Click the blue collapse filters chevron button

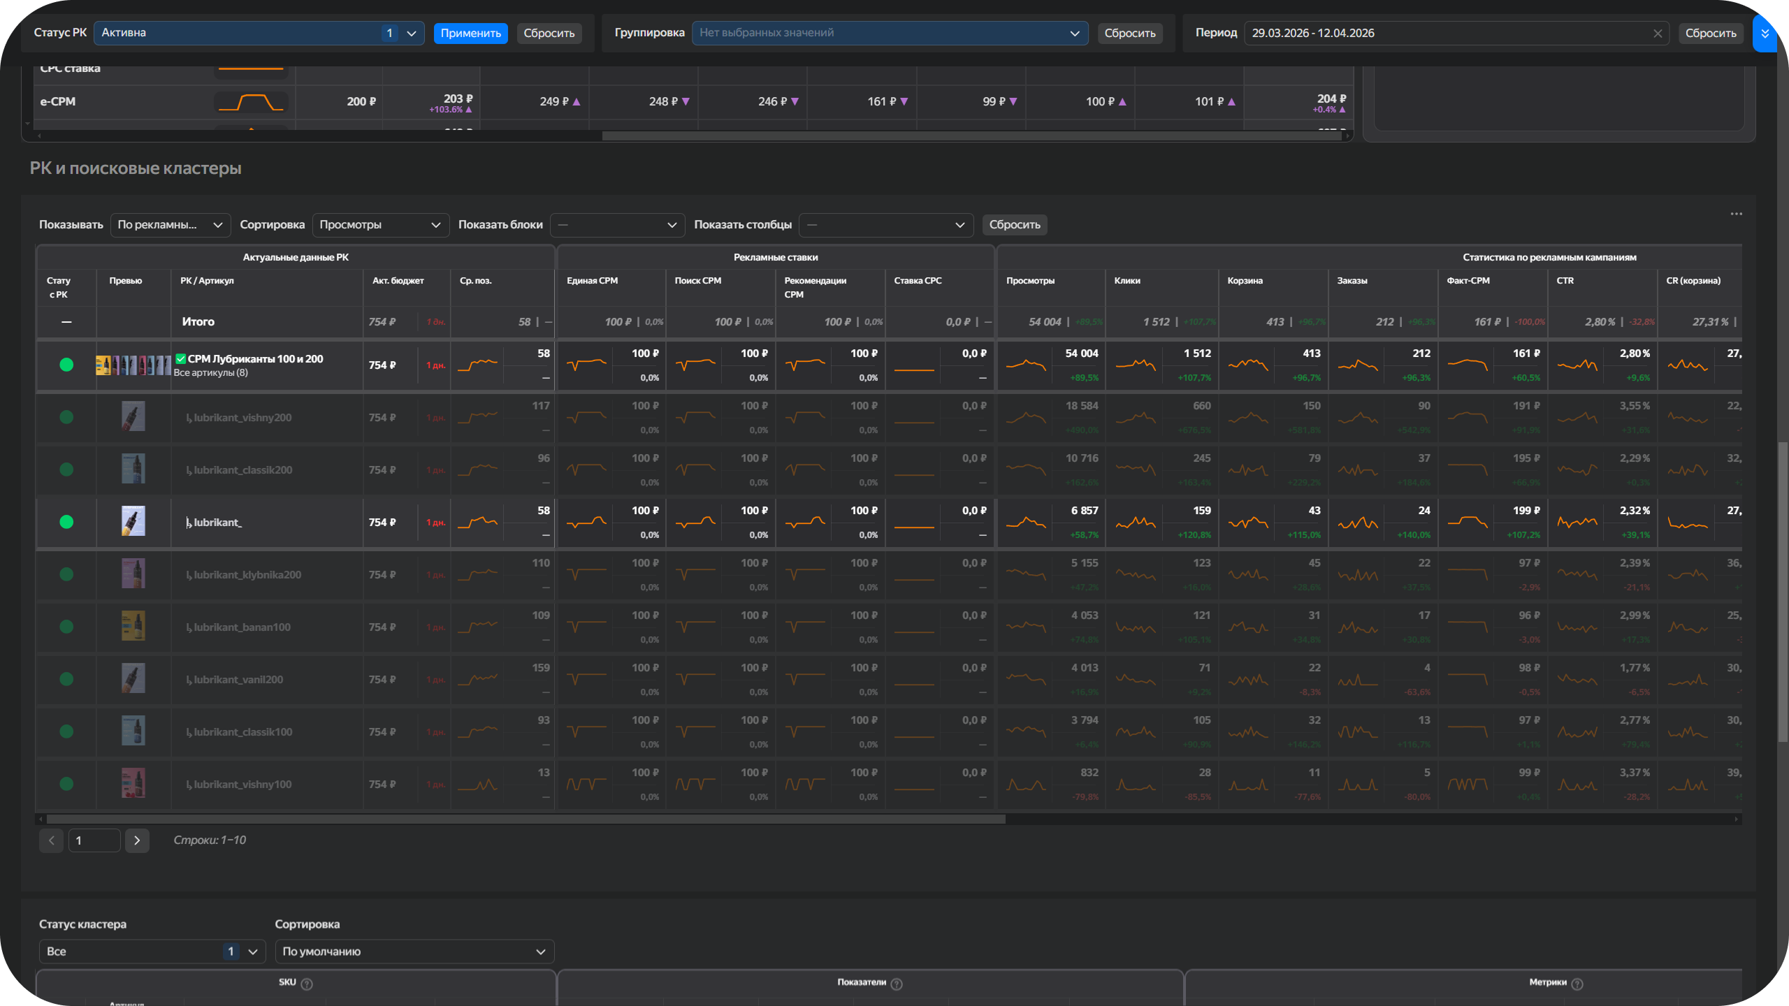1765,34
